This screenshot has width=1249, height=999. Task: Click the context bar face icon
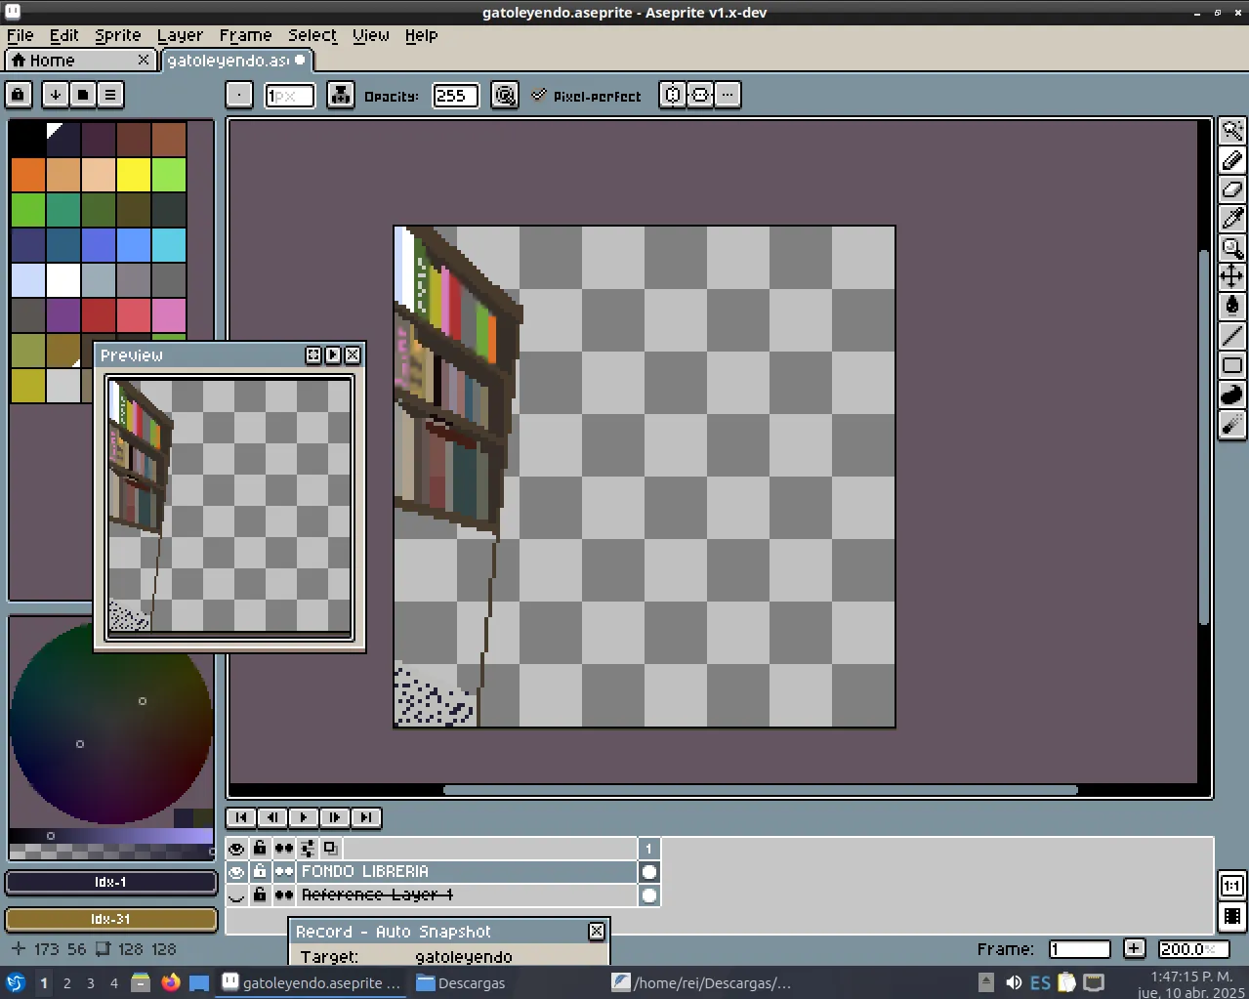point(700,95)
